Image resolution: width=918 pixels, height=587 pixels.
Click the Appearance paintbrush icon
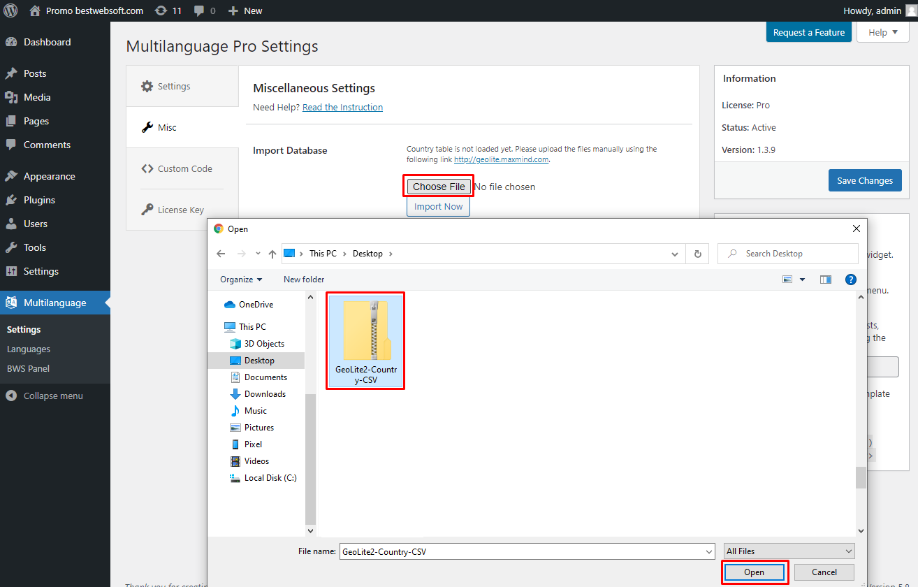pos(11,176)
